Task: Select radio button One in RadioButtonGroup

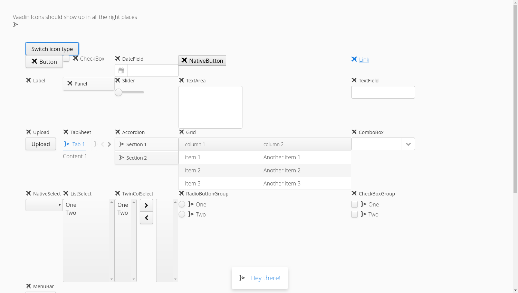Action: tap(182, 204)
